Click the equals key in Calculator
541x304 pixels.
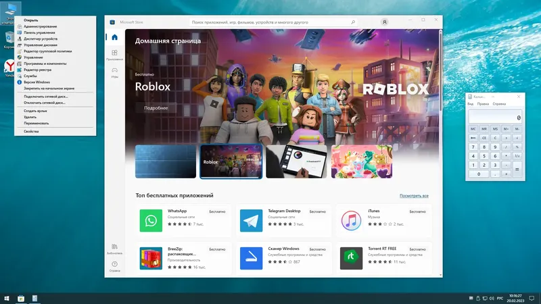pos(517,170)
